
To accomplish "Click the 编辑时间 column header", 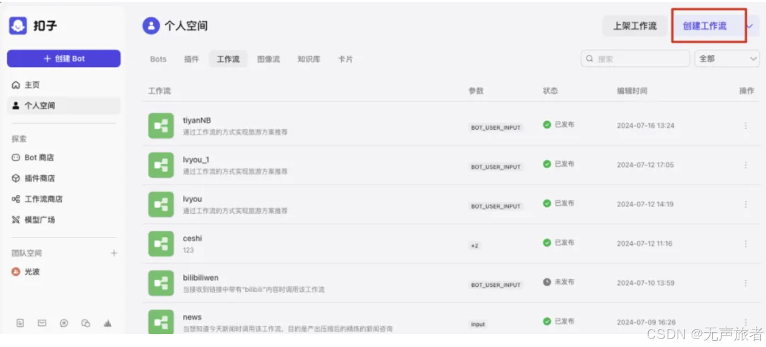I will pos(632,91).
